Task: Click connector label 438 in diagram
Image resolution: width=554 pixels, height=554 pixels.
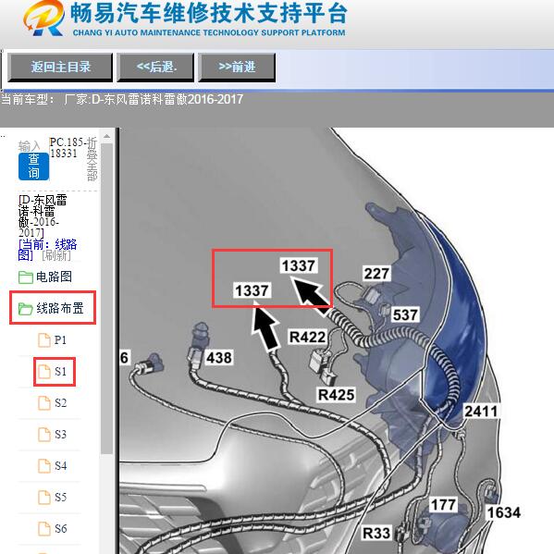Action: (x=219, y=358)
